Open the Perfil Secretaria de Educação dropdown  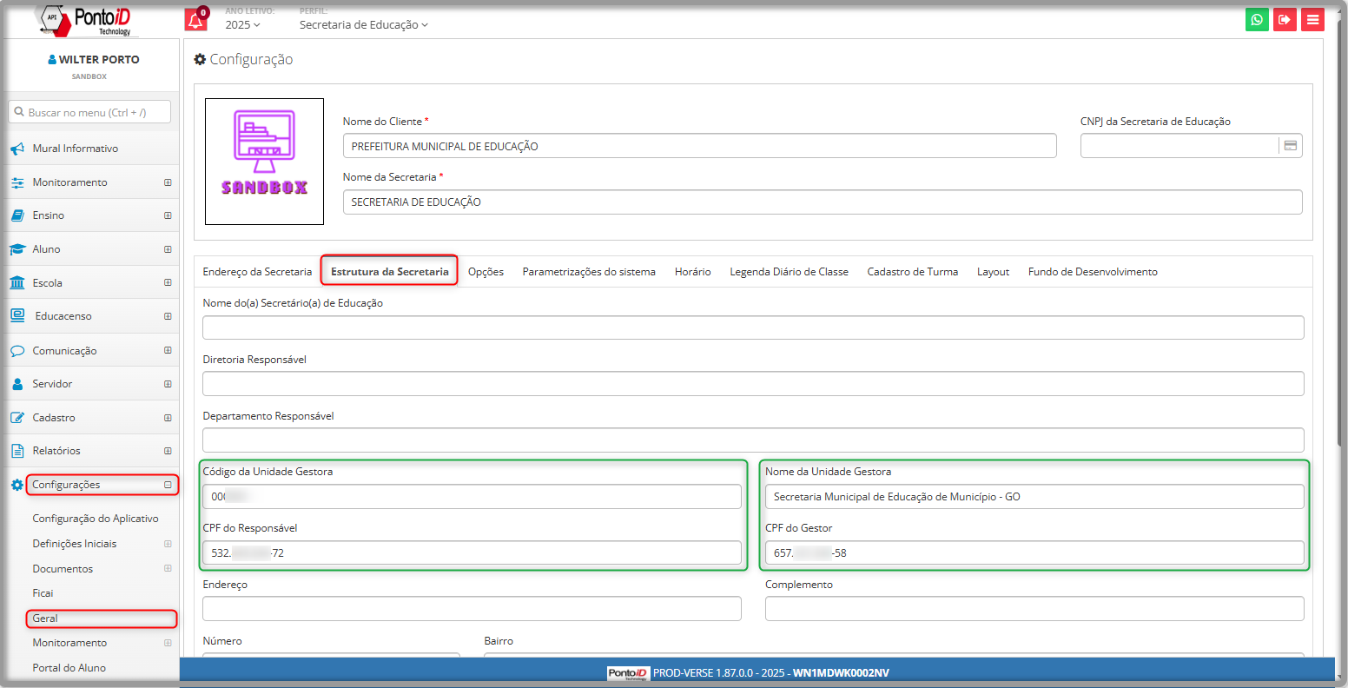[363, 25]
